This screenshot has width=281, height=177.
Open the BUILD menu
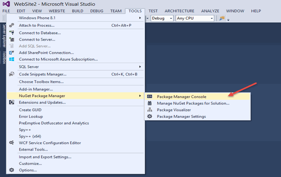pyautogui.click(x=77, y=11)
